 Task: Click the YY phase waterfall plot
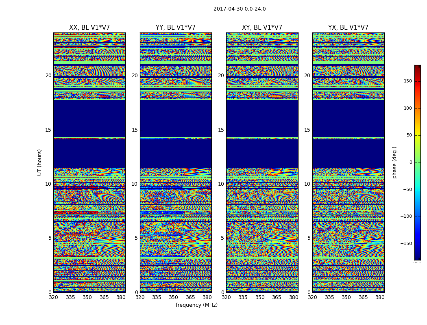coord(176,162)
